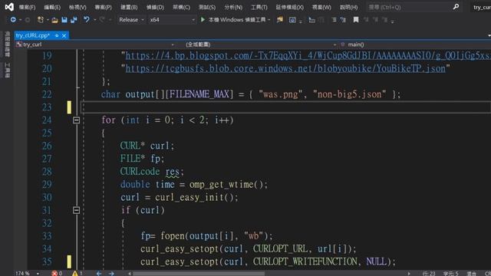This screenshot has height=276, width=491.
Task: Open the View (V) menu
Action: (77, 7)
